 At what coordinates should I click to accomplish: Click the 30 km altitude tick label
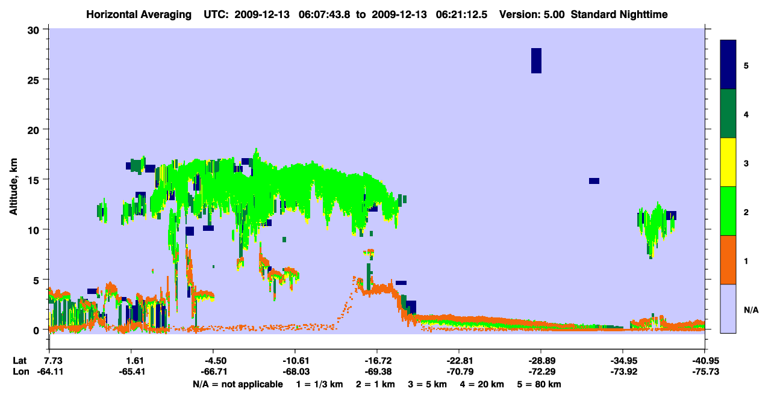click(33, 29)
